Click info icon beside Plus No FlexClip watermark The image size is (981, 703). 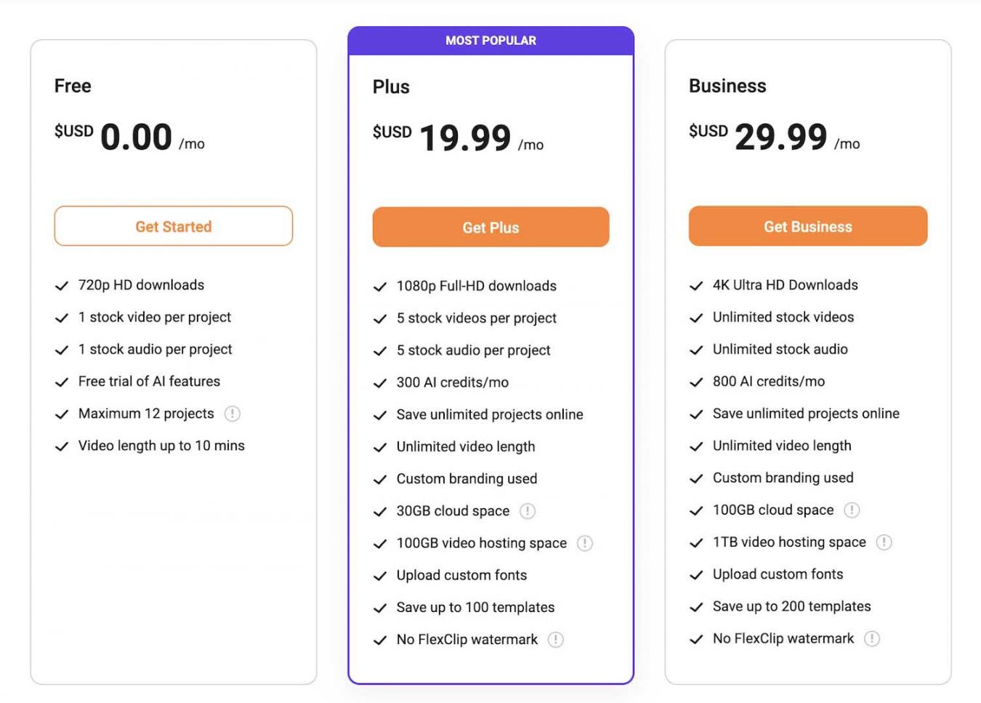556,640
